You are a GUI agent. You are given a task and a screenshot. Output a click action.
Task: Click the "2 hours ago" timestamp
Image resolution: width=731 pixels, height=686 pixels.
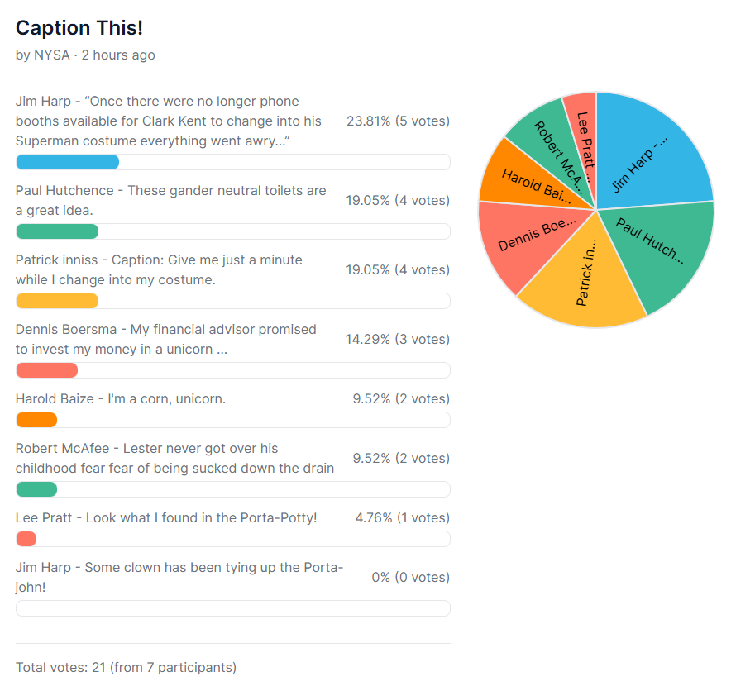[118, 55]
